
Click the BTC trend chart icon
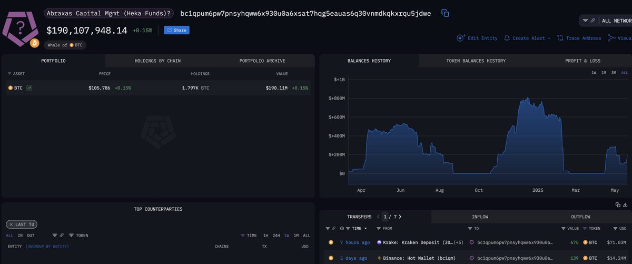coord(29,87)
